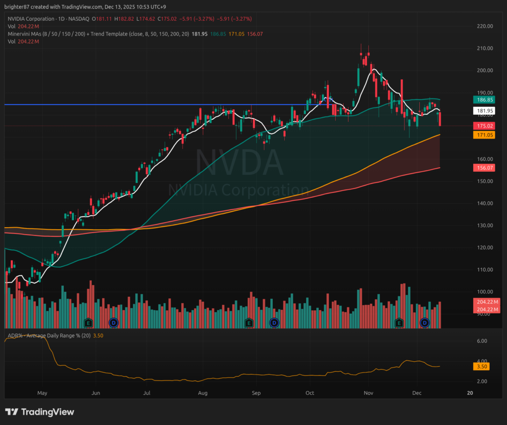This screenshot has height=425, width=507.
Task: Click the dividend D marker in early June
Action: (x=113, y=323)
